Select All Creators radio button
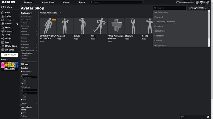Viewport: 213px width, 119px height. 22,71
